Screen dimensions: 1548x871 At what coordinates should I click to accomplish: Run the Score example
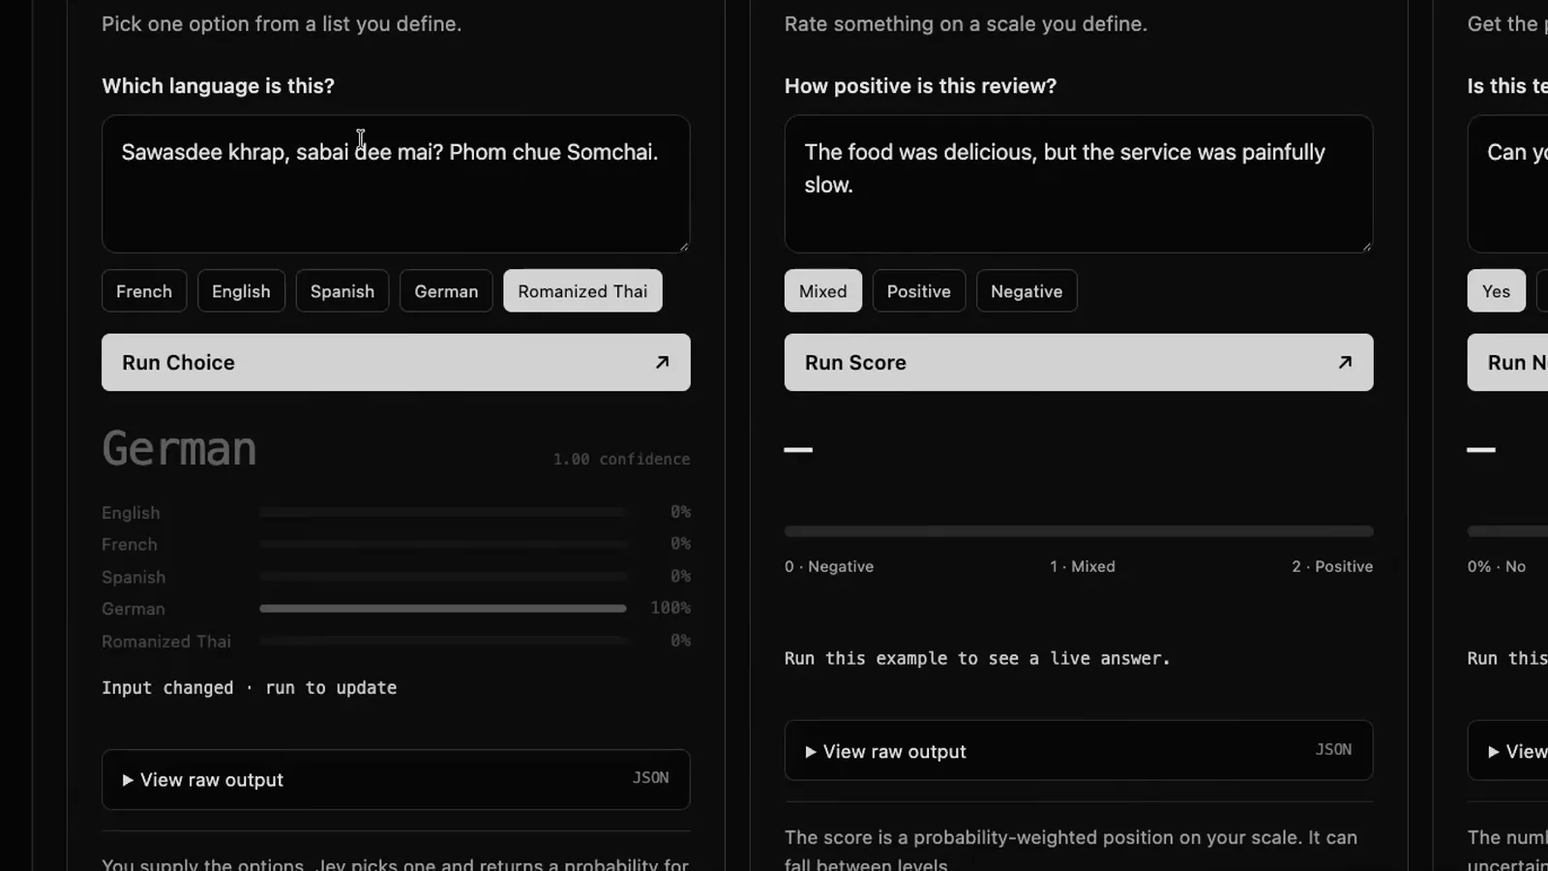1079,362
